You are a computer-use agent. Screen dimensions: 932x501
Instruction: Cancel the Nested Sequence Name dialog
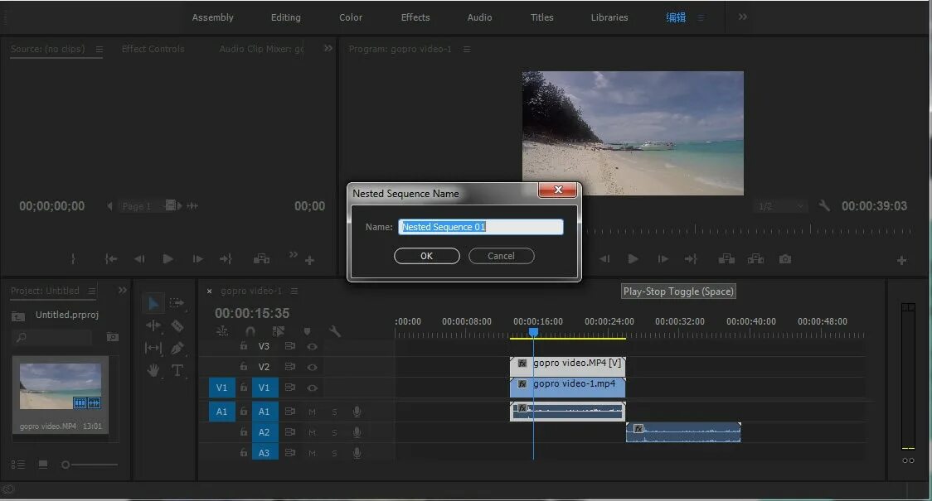(x=501, y=256)
